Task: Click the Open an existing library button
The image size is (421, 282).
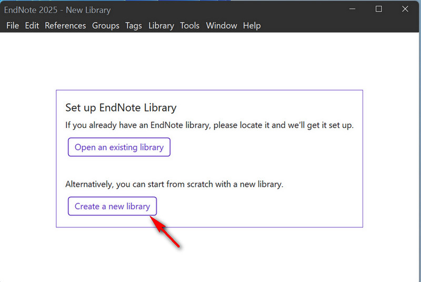Action: pos(119,147)
